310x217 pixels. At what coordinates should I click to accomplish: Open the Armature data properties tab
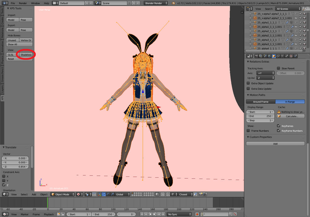pos(282,56)
